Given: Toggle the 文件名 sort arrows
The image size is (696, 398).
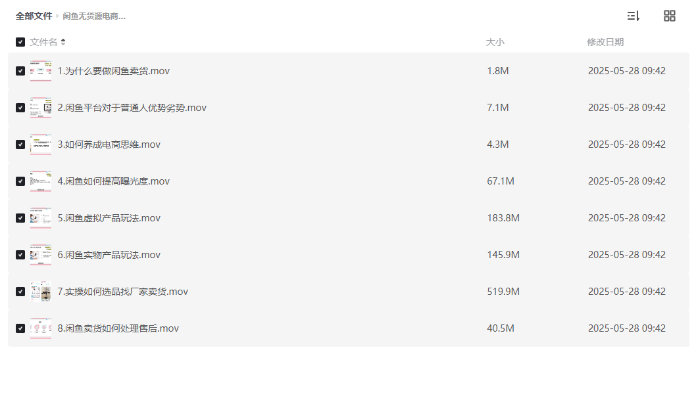Looking at the screenshot, I should 63,42.
